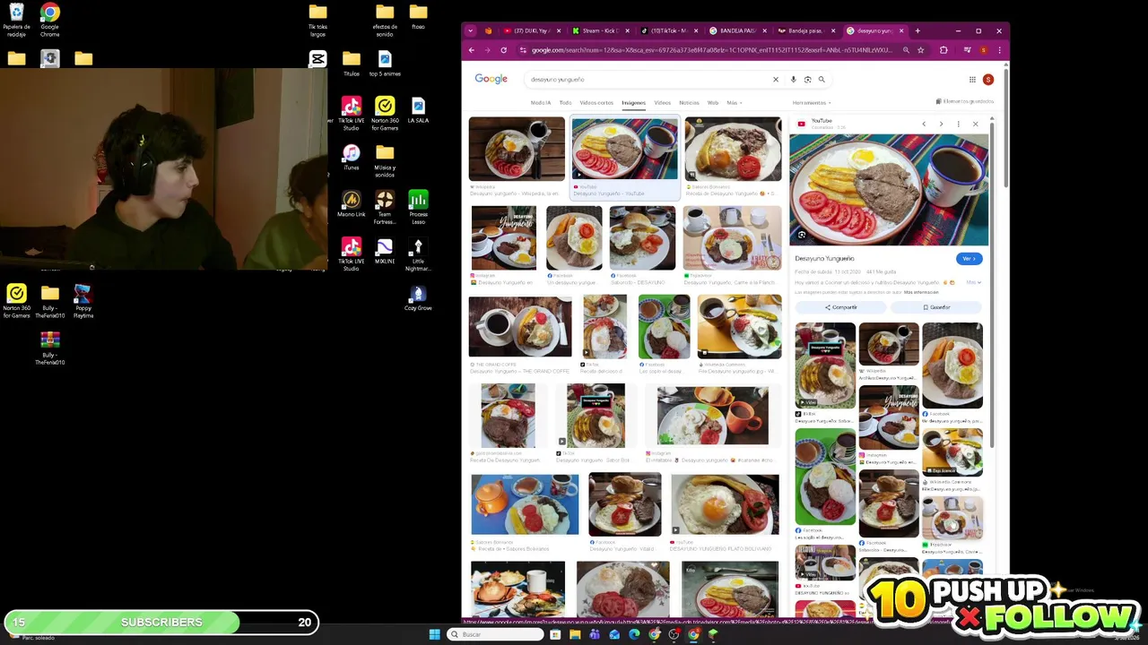The height and width of the screenshot is (645, 1148).
Task: Open the efectos de sonido folder
Action: pyautogui.click(x=385, y=20)
